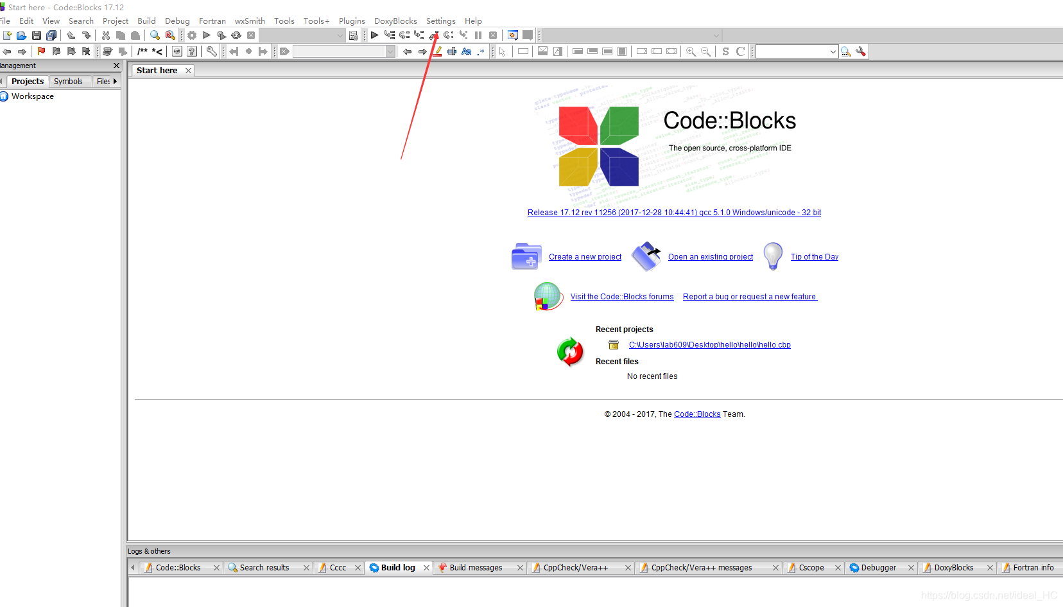Click the Redo arrow icon
Viewport: 1063px width, 607px height.
click(86, 35)
